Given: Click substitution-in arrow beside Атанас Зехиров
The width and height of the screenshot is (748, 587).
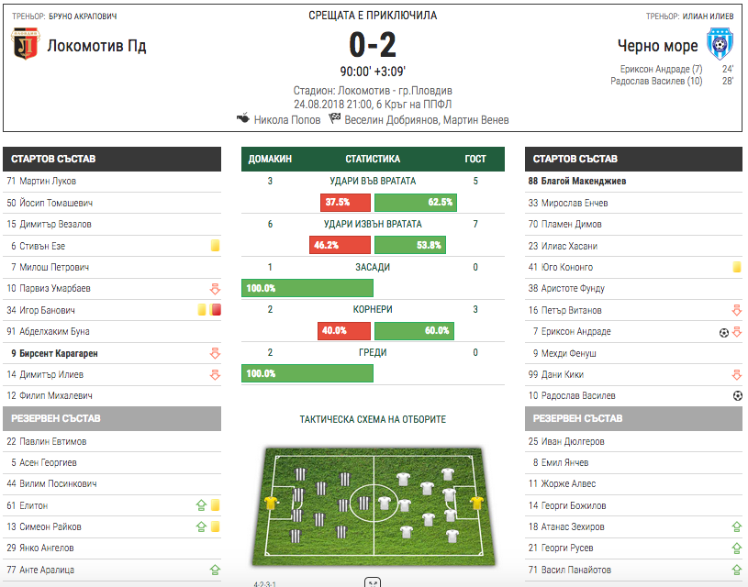Looking at the screenshot, I should click(737, 526).
